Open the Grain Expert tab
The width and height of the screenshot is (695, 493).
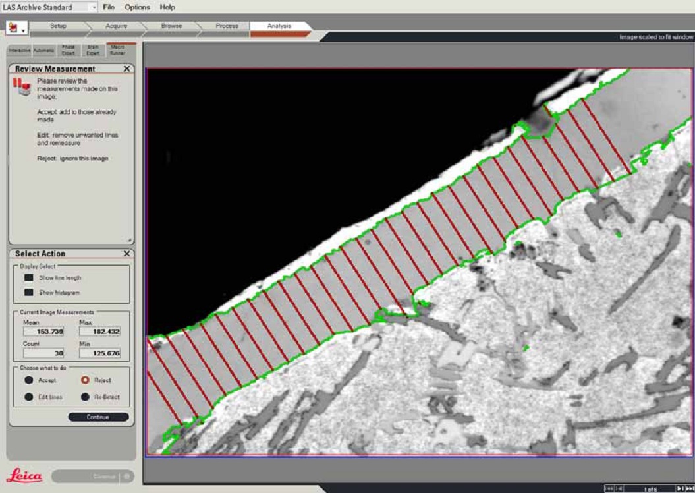pyautogui.click(x=93, y=50)
